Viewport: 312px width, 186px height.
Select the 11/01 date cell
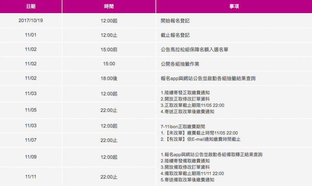(x=30, y=35)
